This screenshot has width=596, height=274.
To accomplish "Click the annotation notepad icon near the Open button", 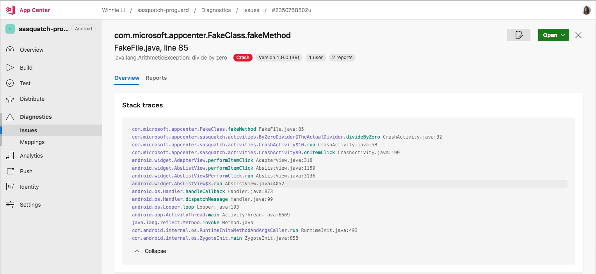I will point(518,35).
